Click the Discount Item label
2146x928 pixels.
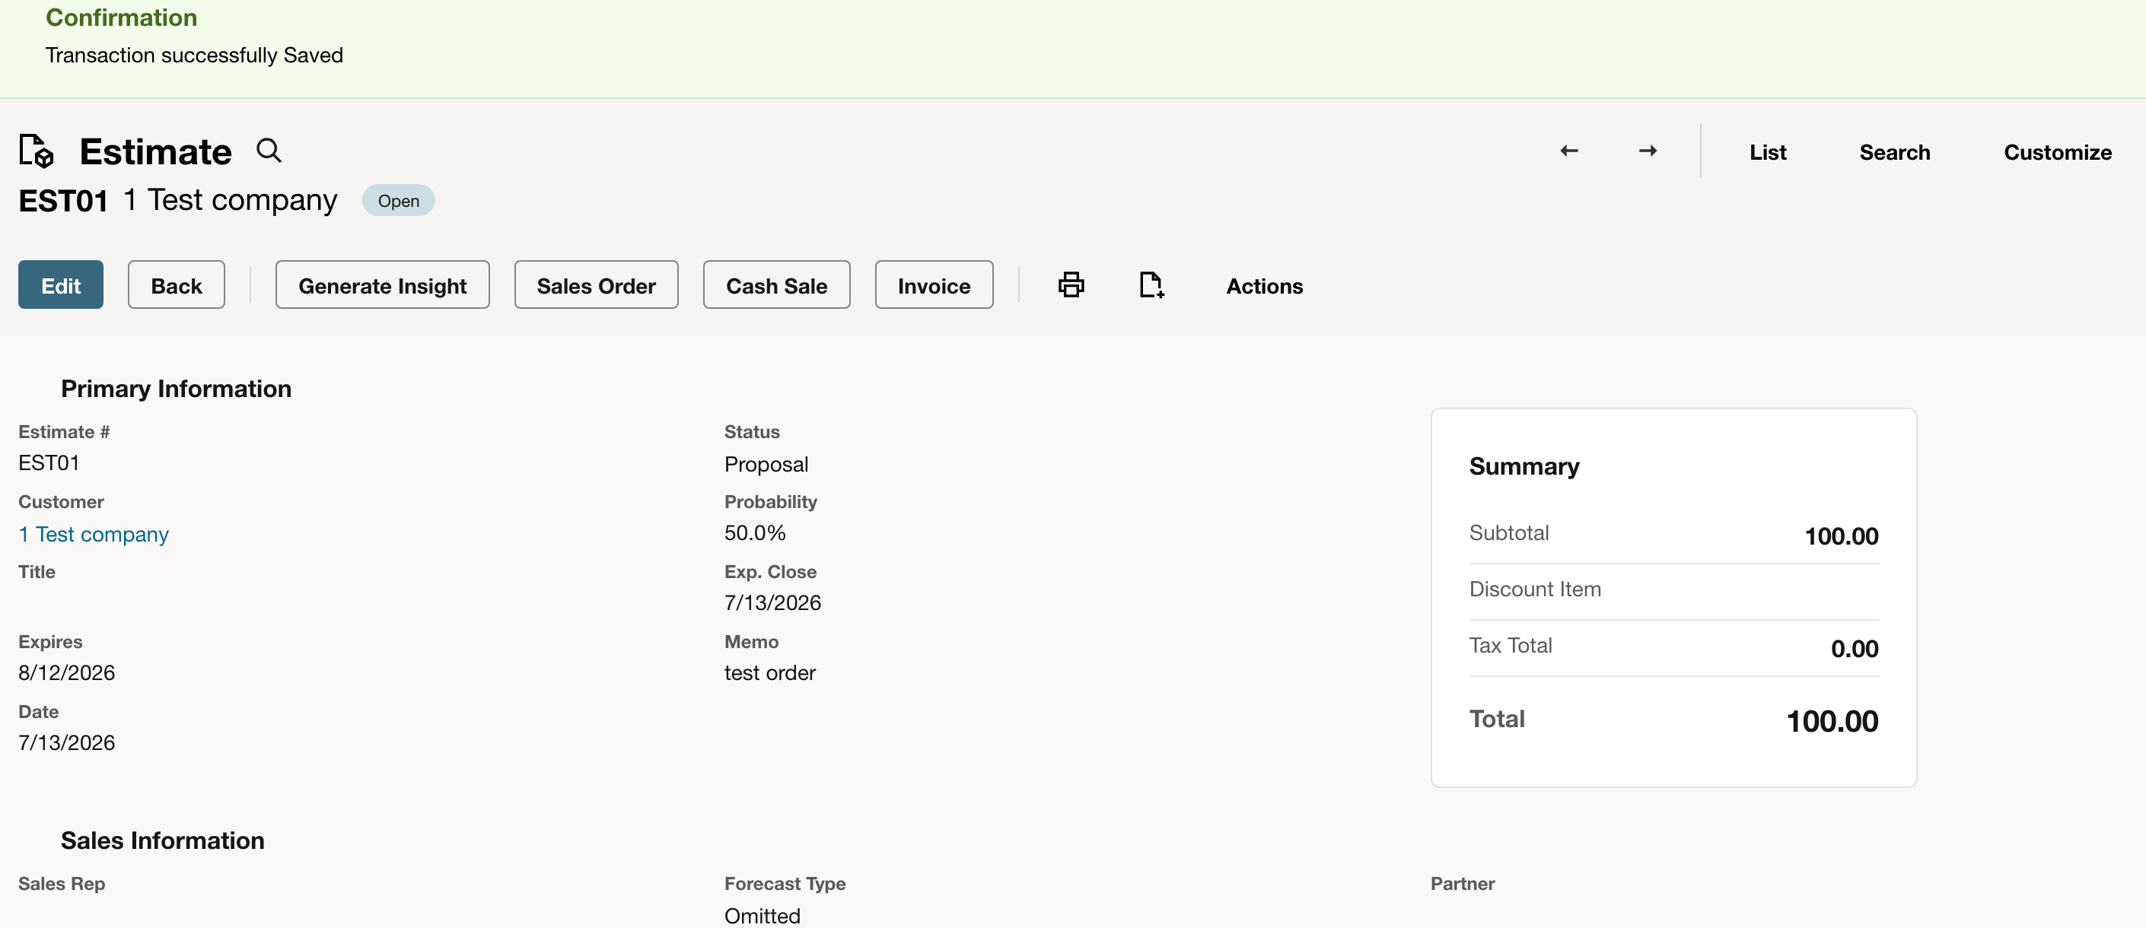[1534, 589]
